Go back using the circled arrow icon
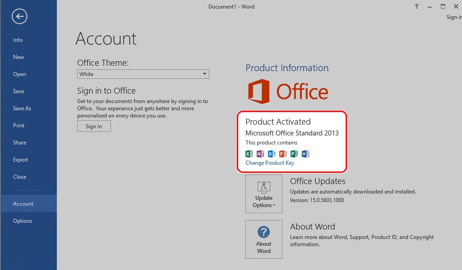This screenshot has width=462, height=270. (19, 17)
